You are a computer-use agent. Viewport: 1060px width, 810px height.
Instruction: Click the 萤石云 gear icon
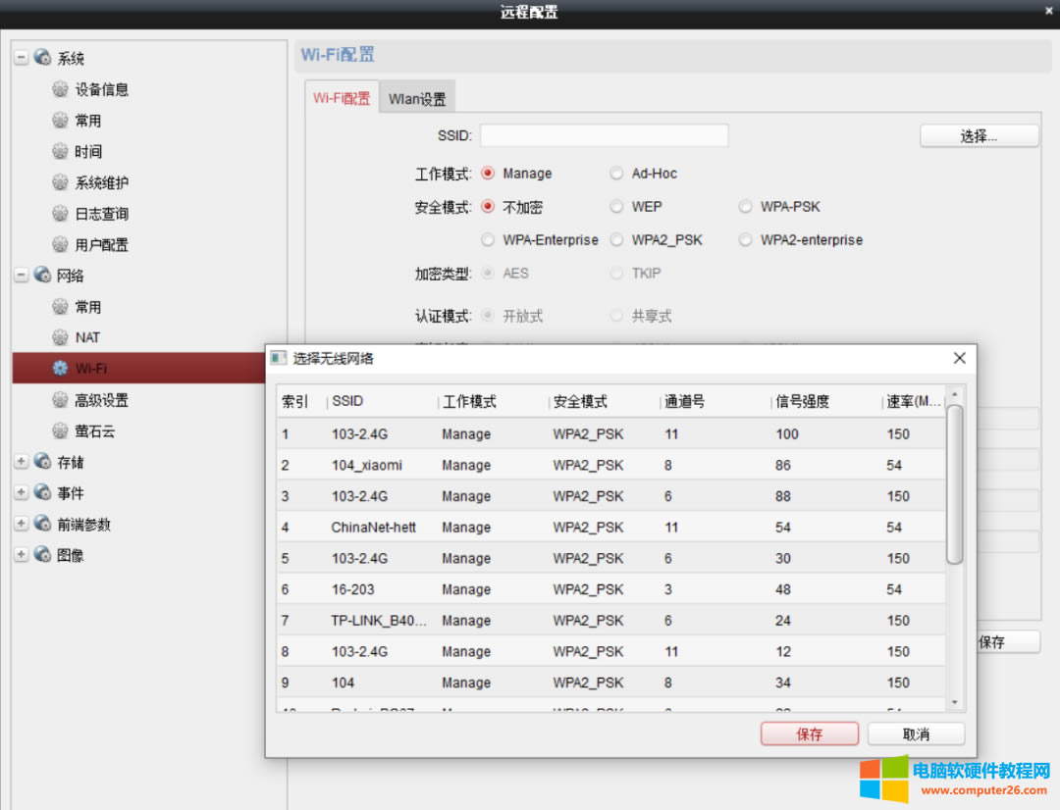61,431
